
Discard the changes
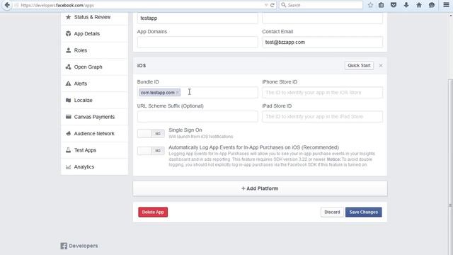332,212
